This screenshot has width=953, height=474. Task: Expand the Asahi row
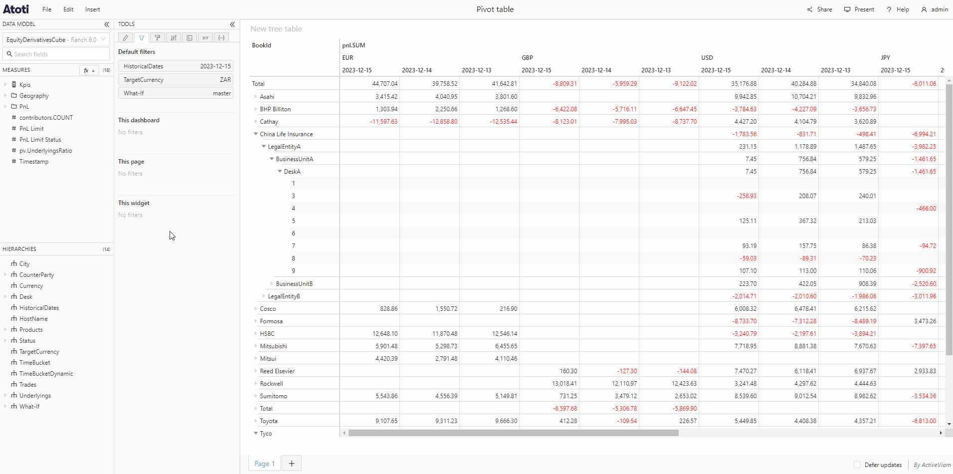coord(256,96)
